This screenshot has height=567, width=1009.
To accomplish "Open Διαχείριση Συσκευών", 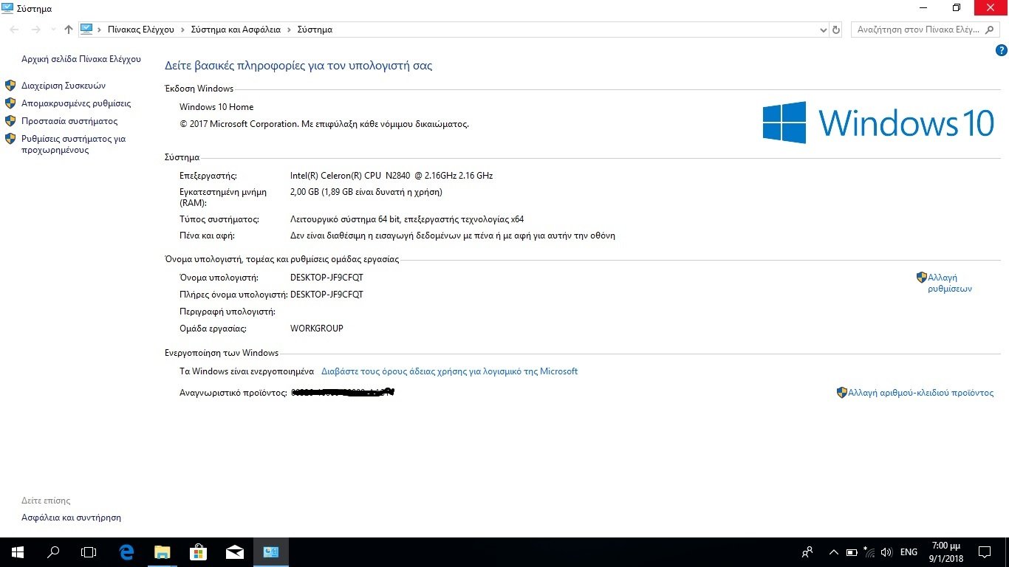I will point(64,86).
